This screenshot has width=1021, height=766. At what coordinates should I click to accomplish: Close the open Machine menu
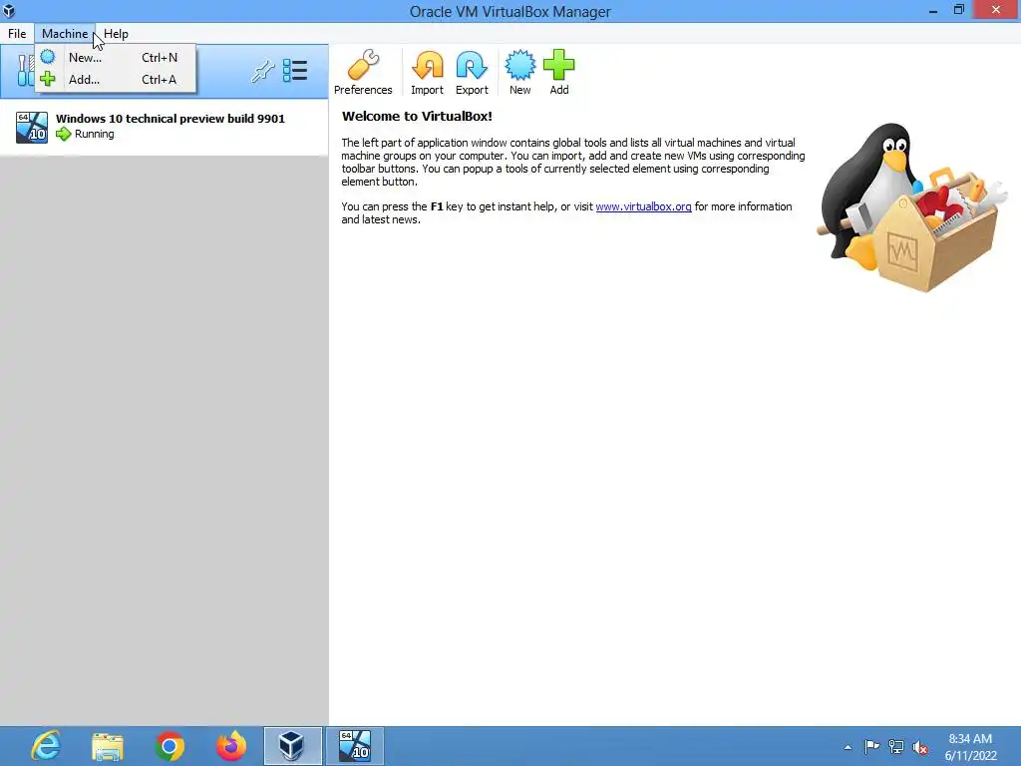tap(65, 34)
